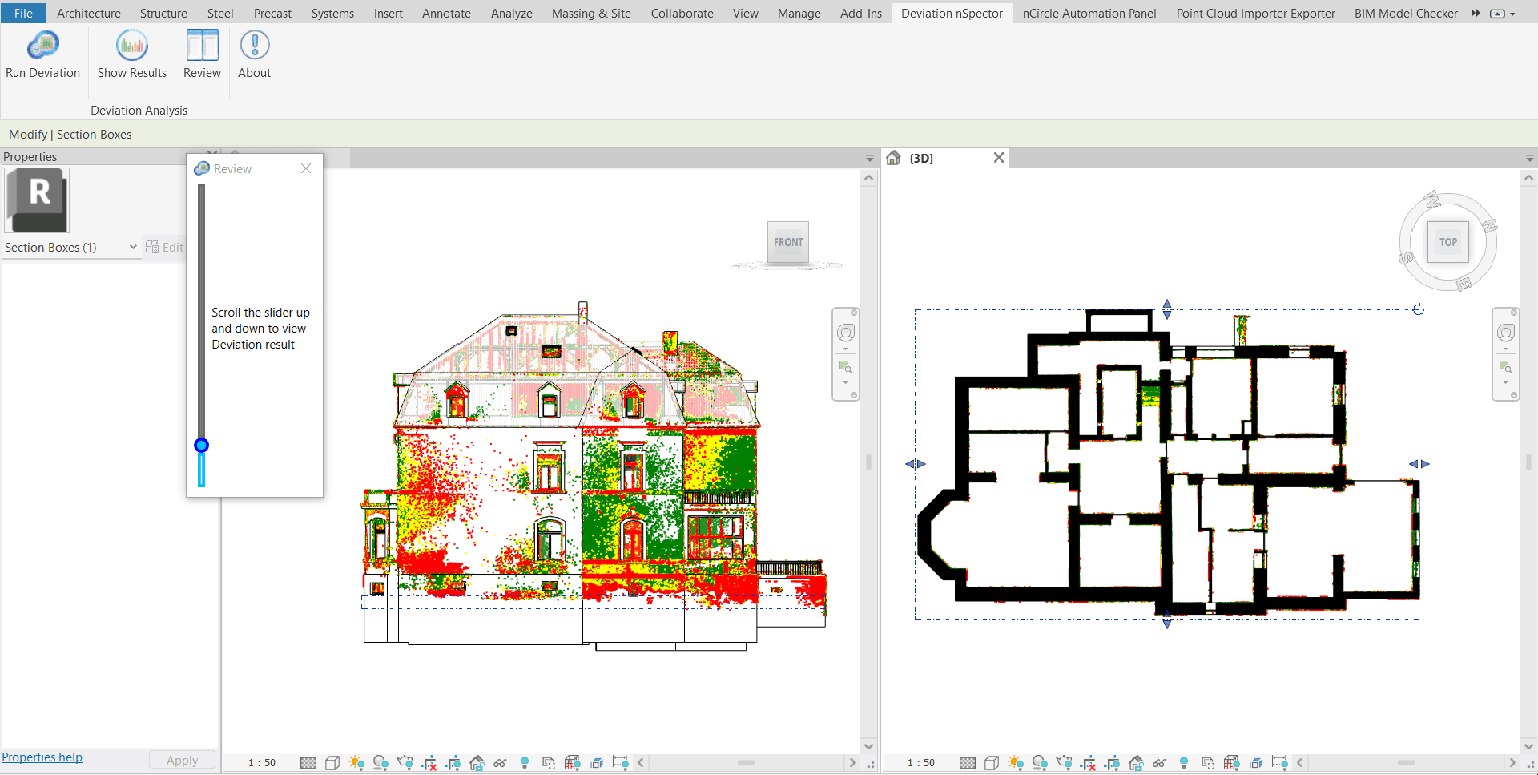Expand the hidden ribbon tabs overflow arrows

(1476, 13)
